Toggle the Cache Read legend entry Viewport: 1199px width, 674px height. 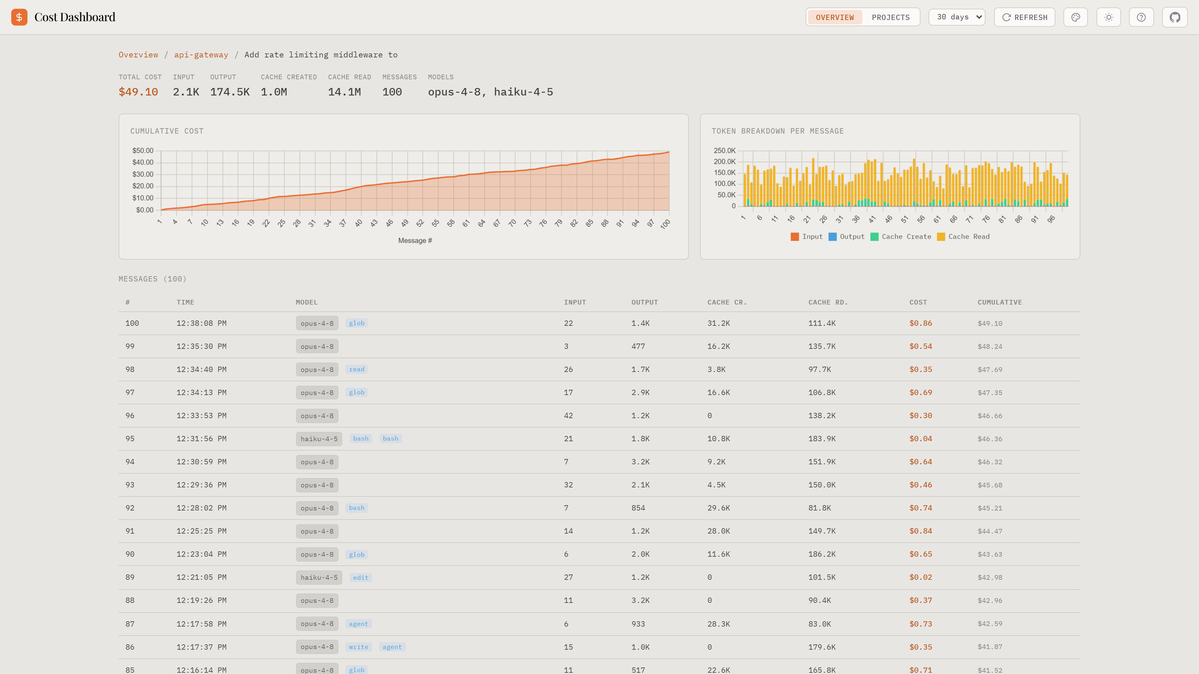[x=964, y=237]
